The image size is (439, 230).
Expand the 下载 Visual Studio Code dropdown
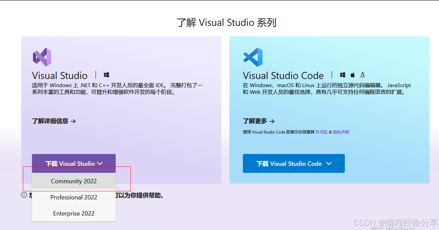click(293, 163)
